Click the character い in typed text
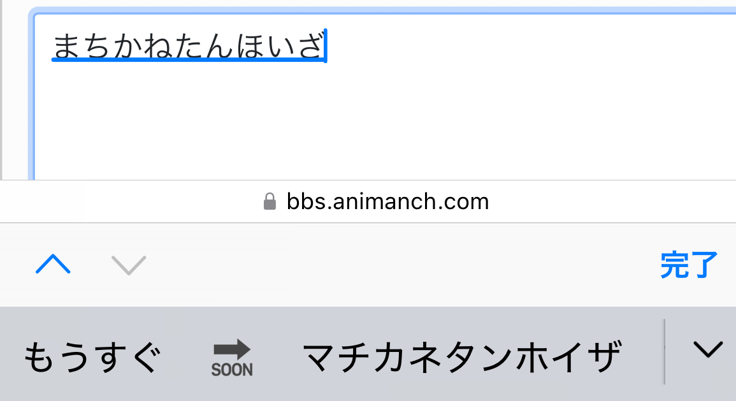Screen dimensions: 736x401 [280, 47]
